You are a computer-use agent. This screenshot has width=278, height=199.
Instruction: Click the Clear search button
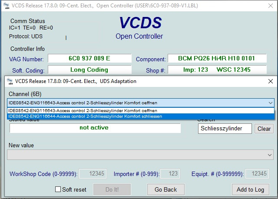point(264,129)
